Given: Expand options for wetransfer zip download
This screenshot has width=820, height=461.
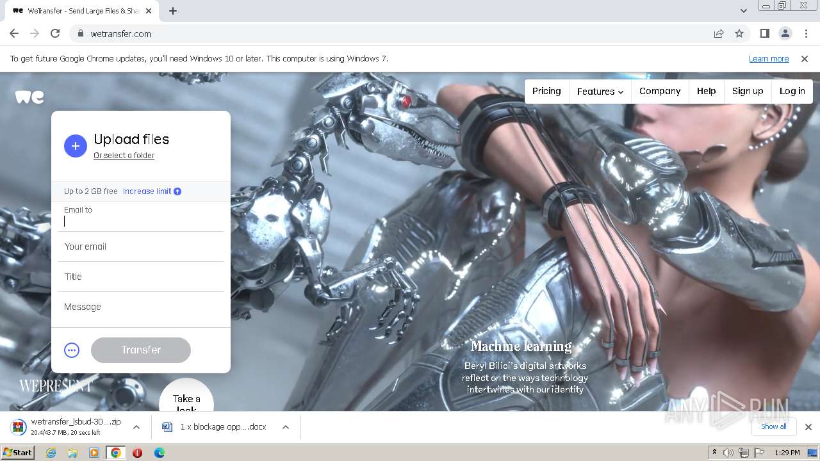Looking at the screenshot, I should coord(136,427).
